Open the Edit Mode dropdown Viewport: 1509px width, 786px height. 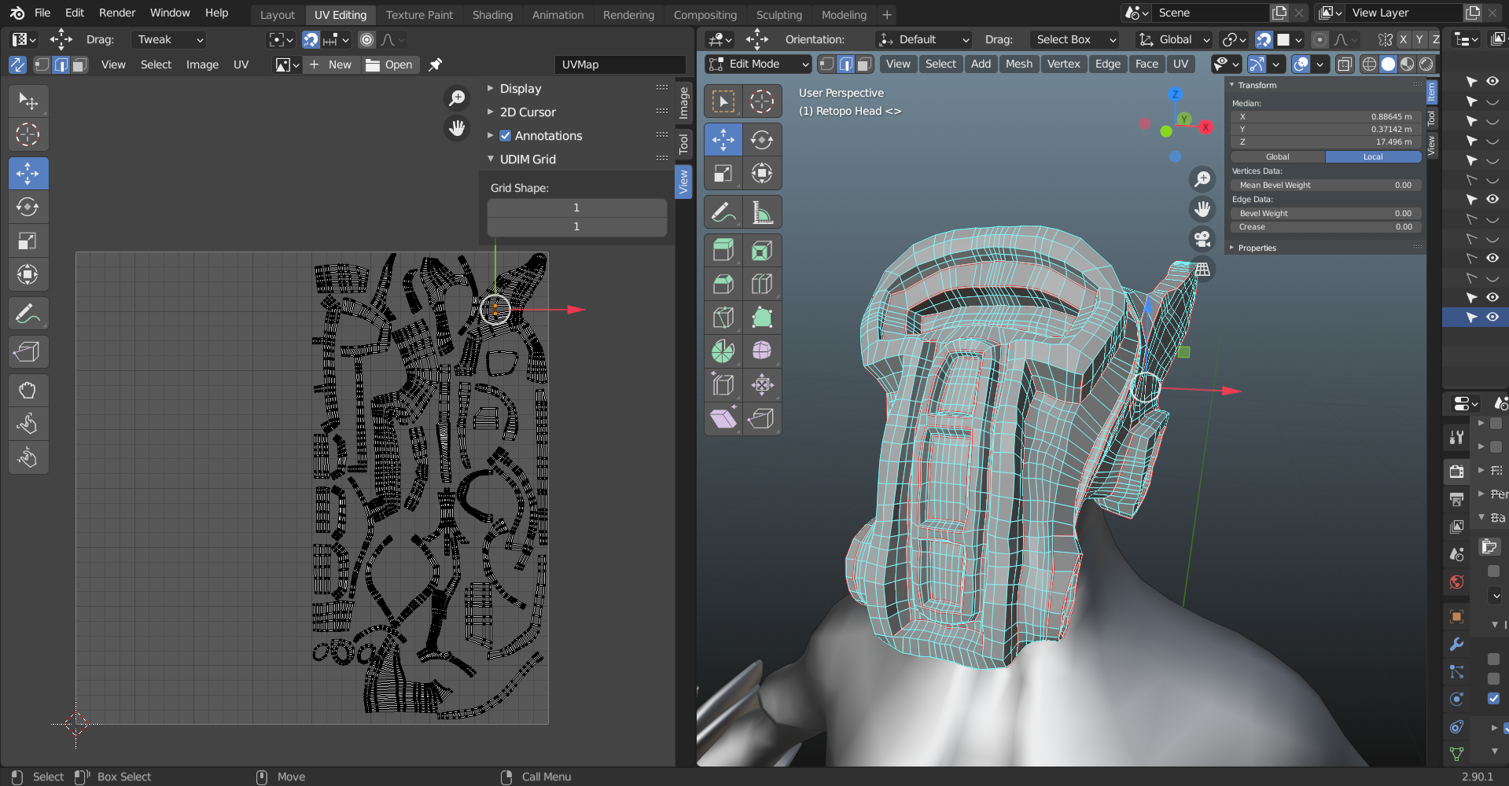pyautogui.click(x=758, y=64)
